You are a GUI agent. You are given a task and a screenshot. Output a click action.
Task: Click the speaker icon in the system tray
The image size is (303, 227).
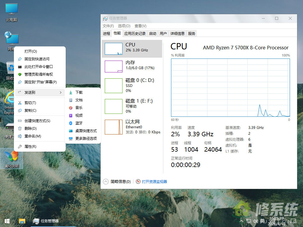click(x=256, y=221)
